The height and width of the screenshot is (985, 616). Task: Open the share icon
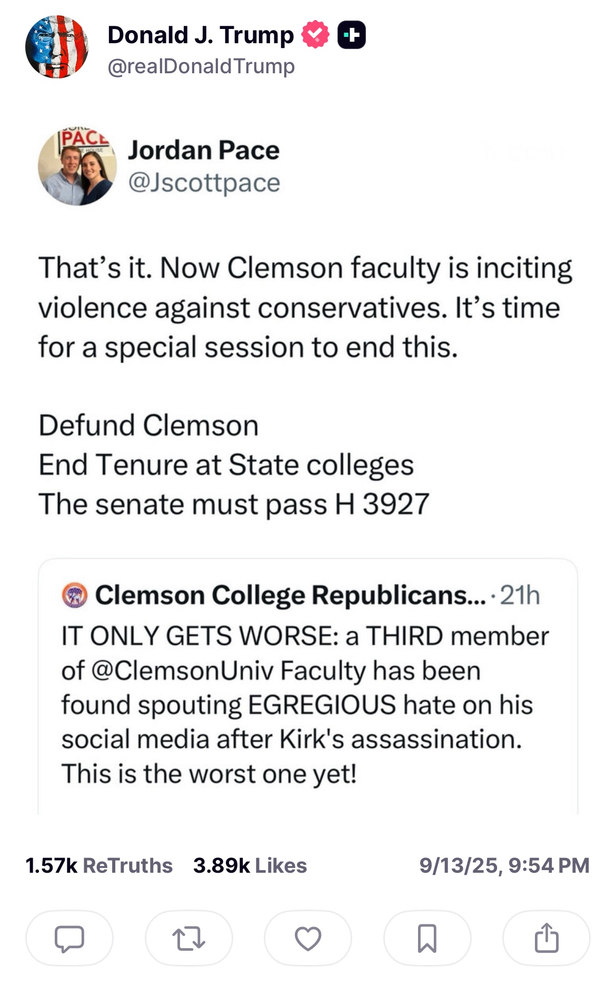click(547, 938)
